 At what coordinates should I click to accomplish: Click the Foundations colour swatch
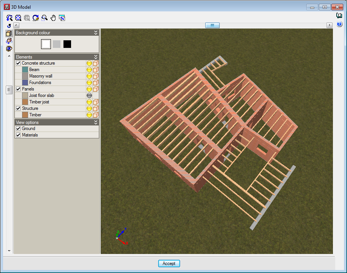25,83
